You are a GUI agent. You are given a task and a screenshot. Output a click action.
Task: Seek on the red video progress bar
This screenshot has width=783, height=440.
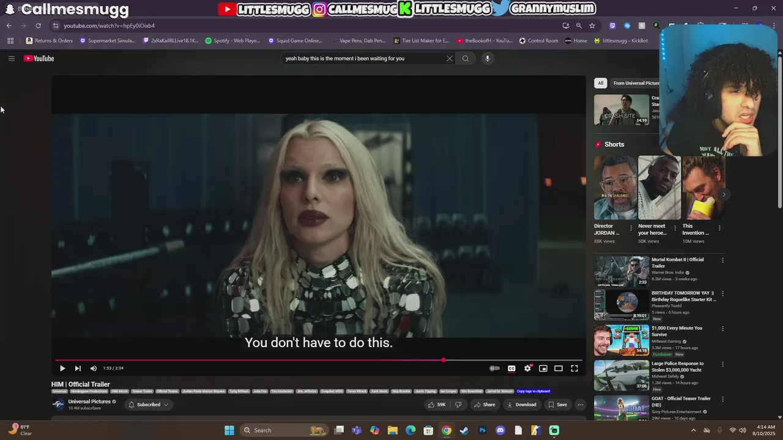[x=318, y=360]
